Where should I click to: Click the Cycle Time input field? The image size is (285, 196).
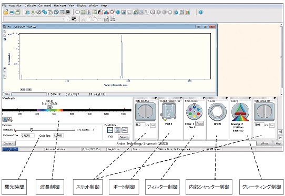pos(58,136)
